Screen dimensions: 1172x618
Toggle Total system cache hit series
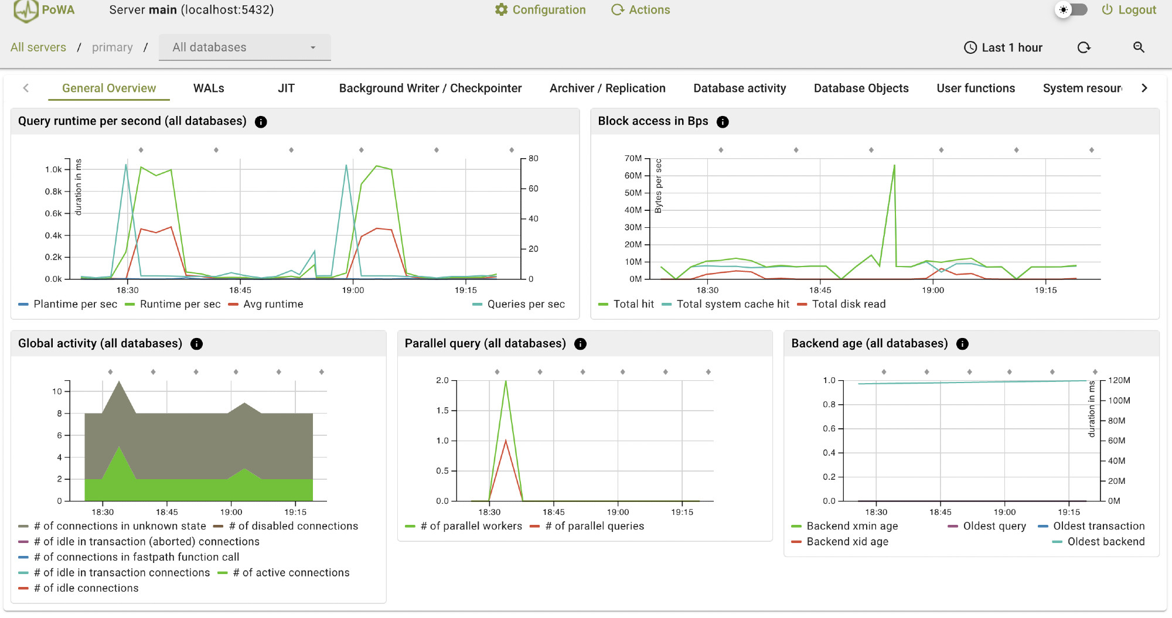click(725, 304)
